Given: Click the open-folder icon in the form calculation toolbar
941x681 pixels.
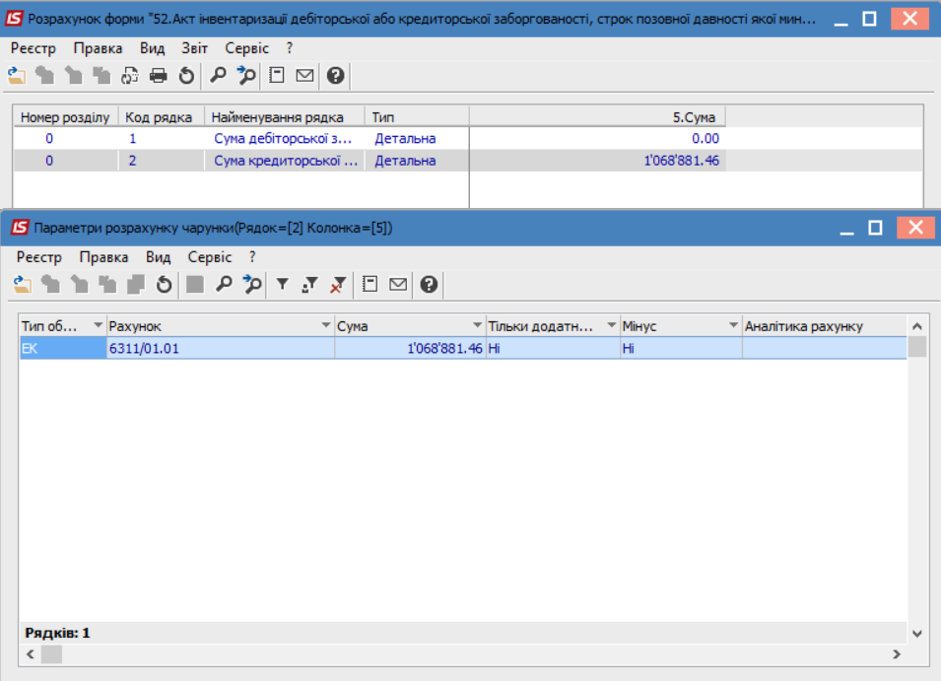Looking at the screenshot, I should tap(17, 76).
